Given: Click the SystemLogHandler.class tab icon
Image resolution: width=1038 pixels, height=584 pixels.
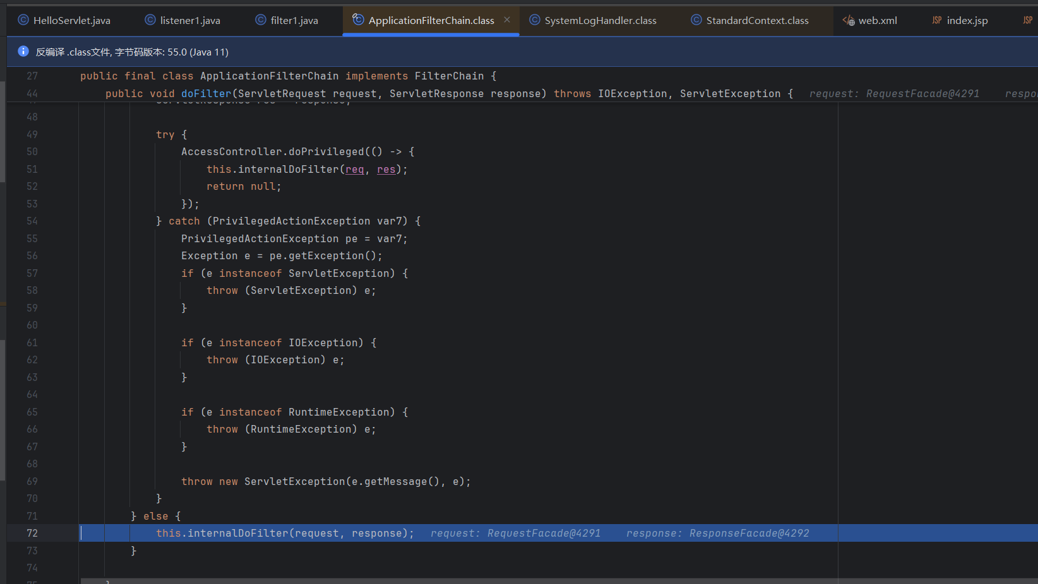Looking at the screenshot, I should (x=535, y=20).
